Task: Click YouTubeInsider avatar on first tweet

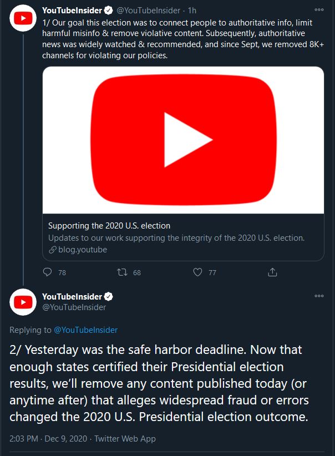Action: 23,18
